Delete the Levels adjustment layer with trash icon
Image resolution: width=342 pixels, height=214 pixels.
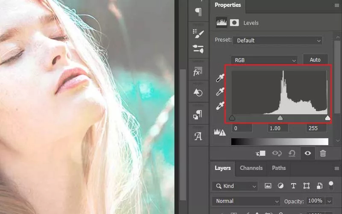click(323, 153)
